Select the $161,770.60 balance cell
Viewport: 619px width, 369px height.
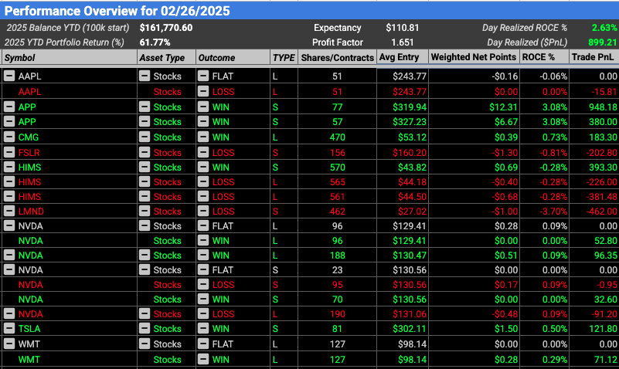[166, 28]
